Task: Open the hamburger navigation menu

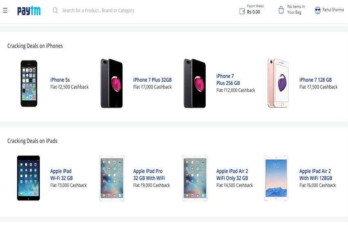Action: (5, 10)
